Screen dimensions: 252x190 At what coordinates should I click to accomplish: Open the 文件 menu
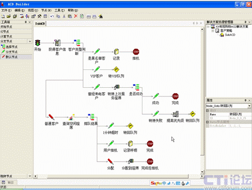[x=6, y=10]
